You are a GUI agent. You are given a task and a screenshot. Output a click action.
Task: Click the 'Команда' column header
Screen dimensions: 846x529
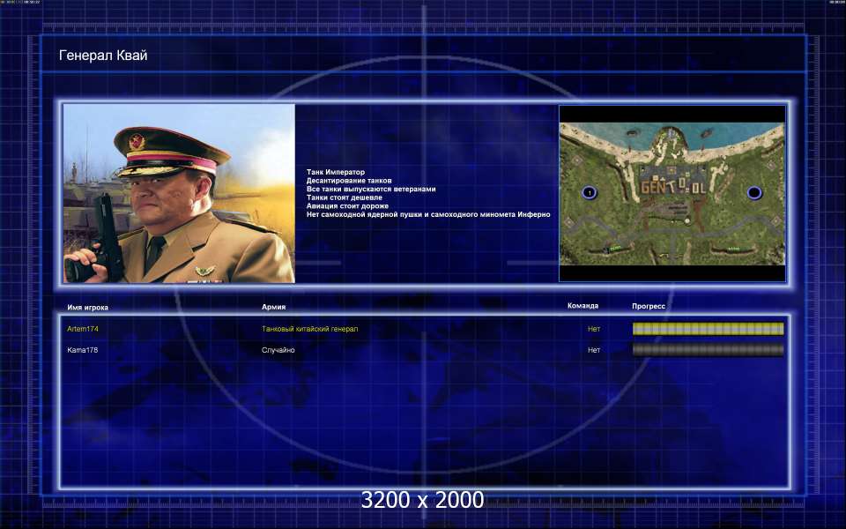pos(583,306)
